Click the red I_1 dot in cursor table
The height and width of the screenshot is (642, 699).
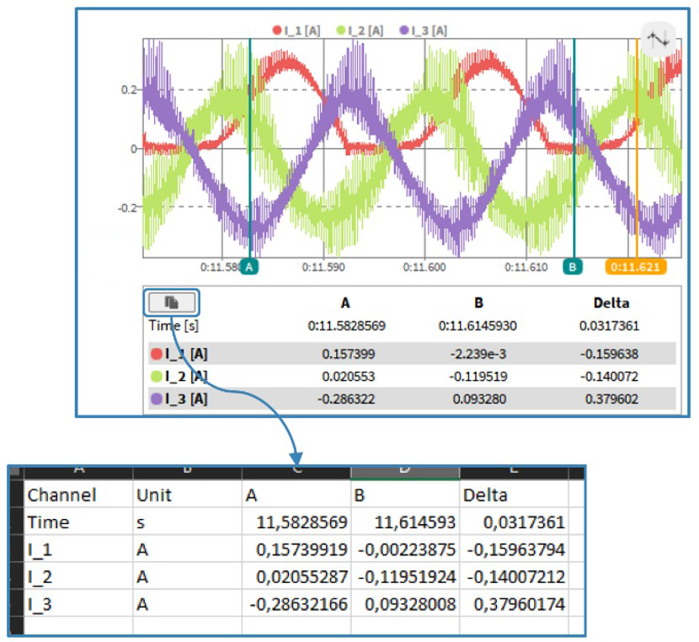tap(157, 354)
